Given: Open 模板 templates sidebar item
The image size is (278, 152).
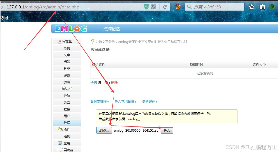Looking at the screenshot, I should [67, 137].
